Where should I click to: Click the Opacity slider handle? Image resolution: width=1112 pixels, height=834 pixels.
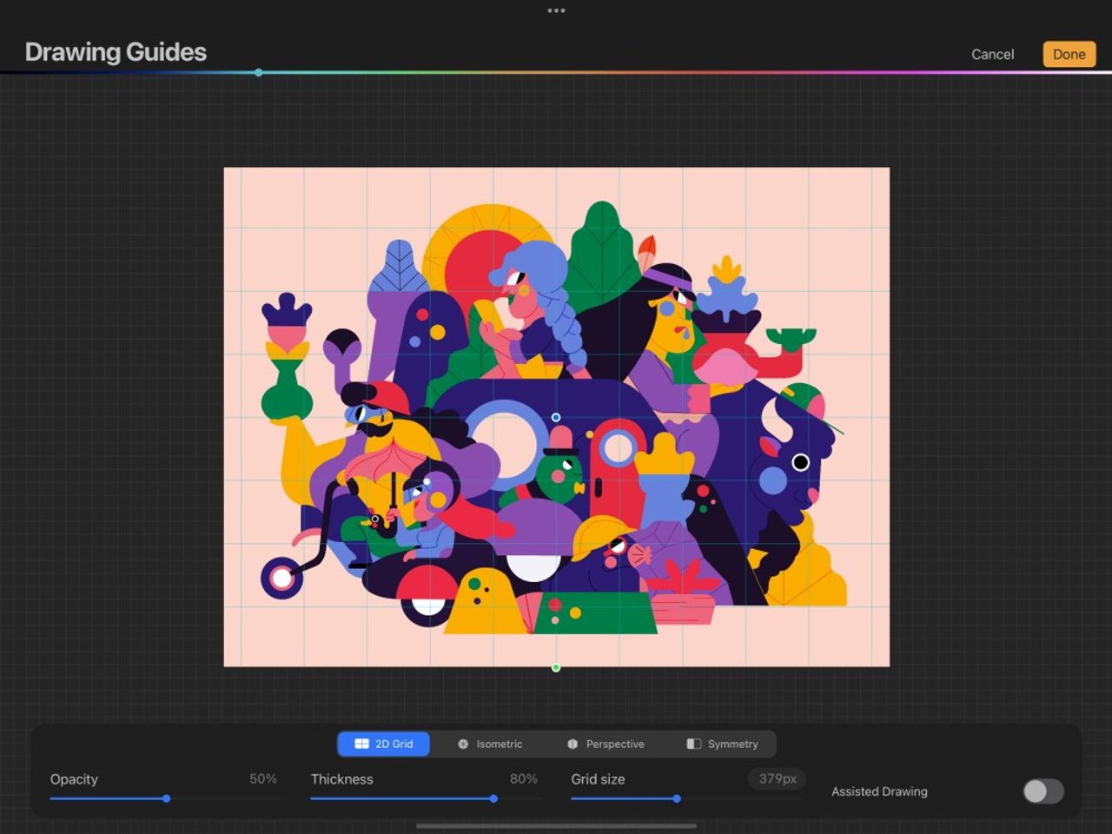click(x=167, y=798)
